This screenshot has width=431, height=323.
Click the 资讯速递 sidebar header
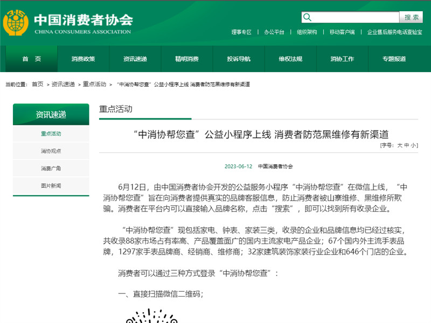51,114
